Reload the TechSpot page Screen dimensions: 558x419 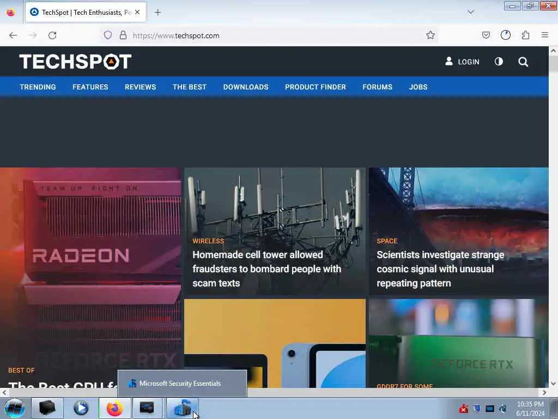coord(52,35)
